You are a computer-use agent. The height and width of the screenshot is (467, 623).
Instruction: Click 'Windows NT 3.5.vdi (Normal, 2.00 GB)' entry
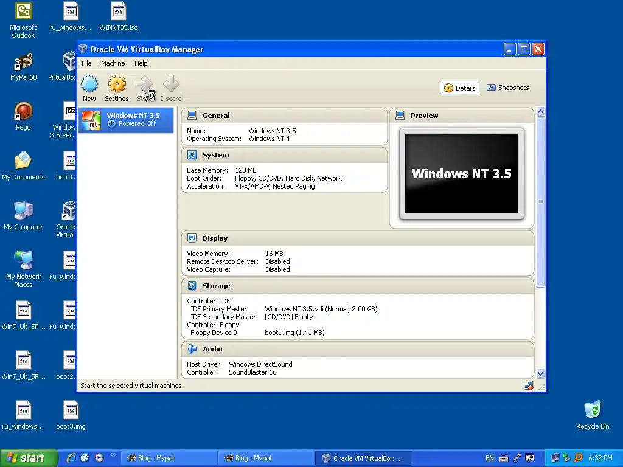pyautogui.click(x=321, y=309)
